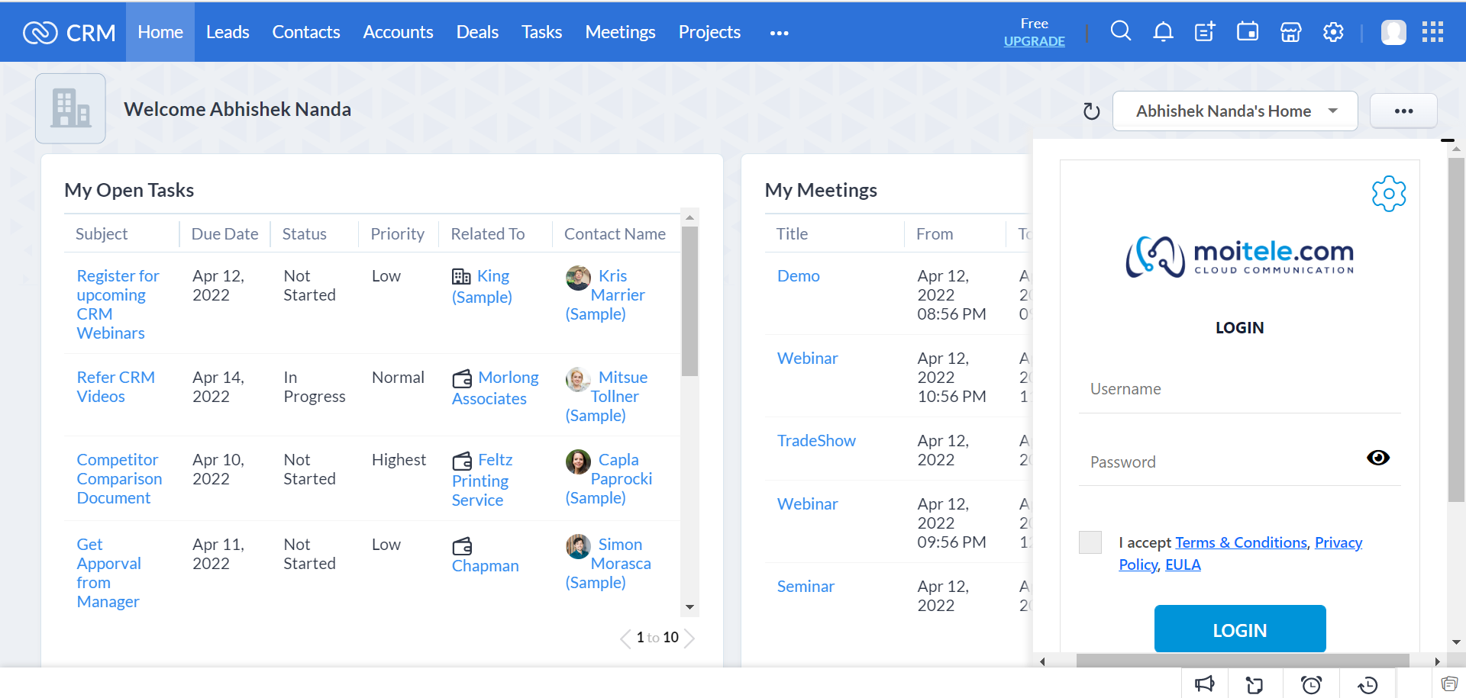Click the footer icon beside the megaphone

[x=1254, y=685]
